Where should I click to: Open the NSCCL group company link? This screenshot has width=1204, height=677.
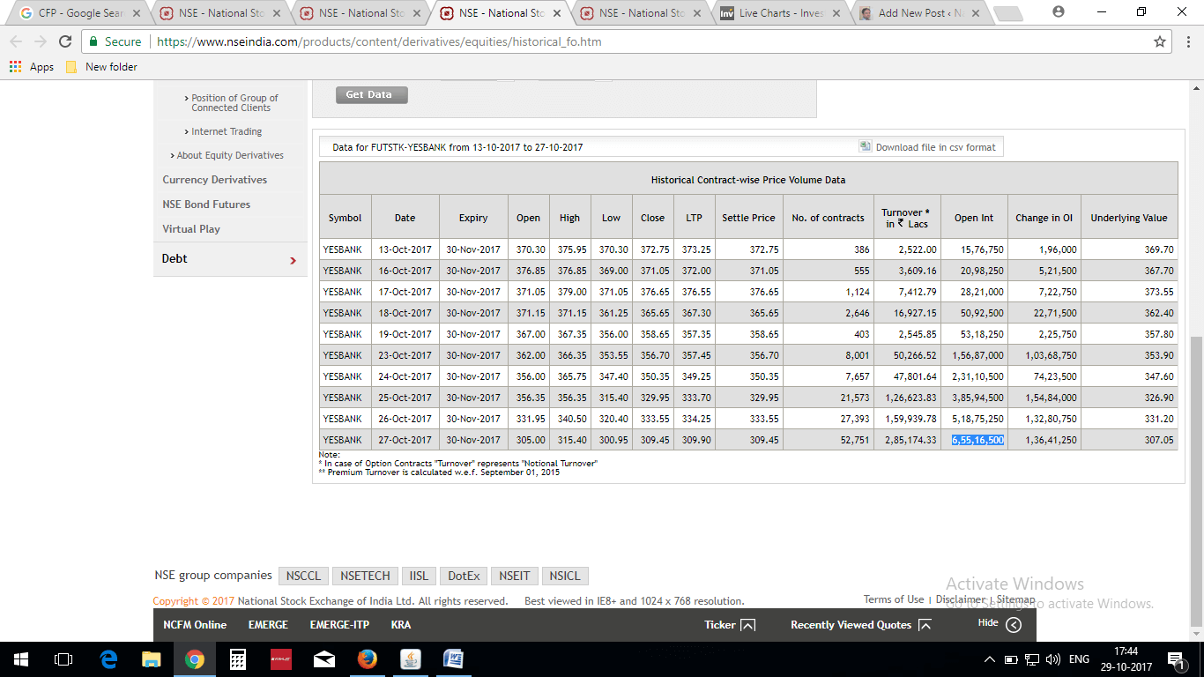click(x=304, y=576)
